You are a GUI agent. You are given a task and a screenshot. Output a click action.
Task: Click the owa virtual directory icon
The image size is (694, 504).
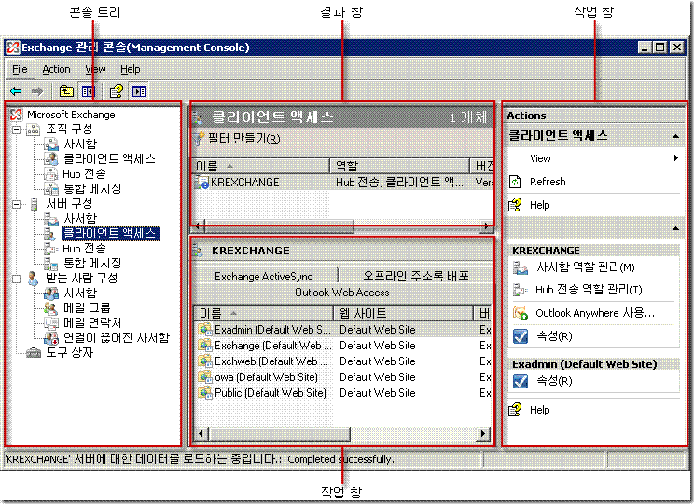pos(205,377)
